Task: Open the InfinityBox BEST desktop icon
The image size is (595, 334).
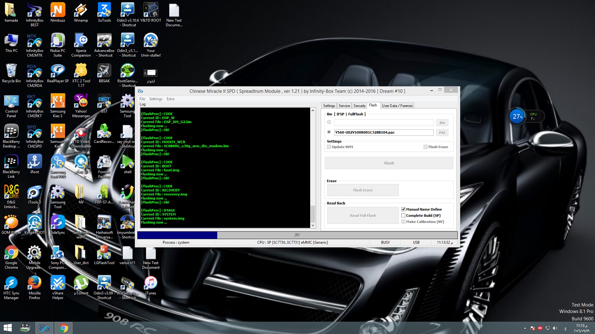Action: pyautogui.click(x=34, y=14)
